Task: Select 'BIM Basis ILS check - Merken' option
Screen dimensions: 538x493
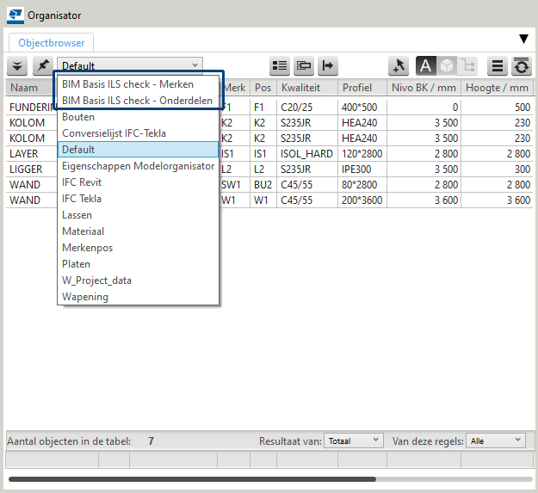Action: 127,84
